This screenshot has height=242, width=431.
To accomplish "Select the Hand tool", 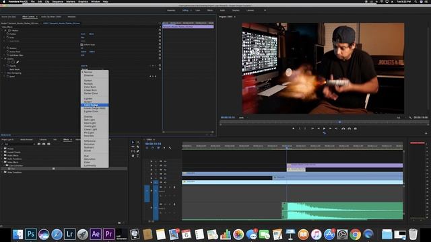I will [x=133, y=155].
